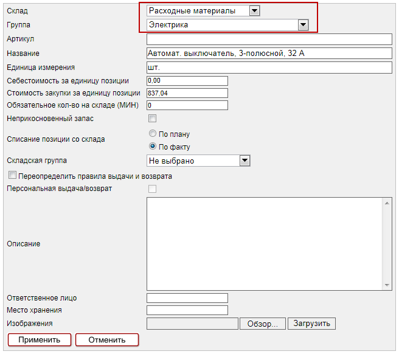This screenshot has width=399, height=354.
Task: Click into the Артикул input field
Action: pyautogui.click(x=270, y=40)
